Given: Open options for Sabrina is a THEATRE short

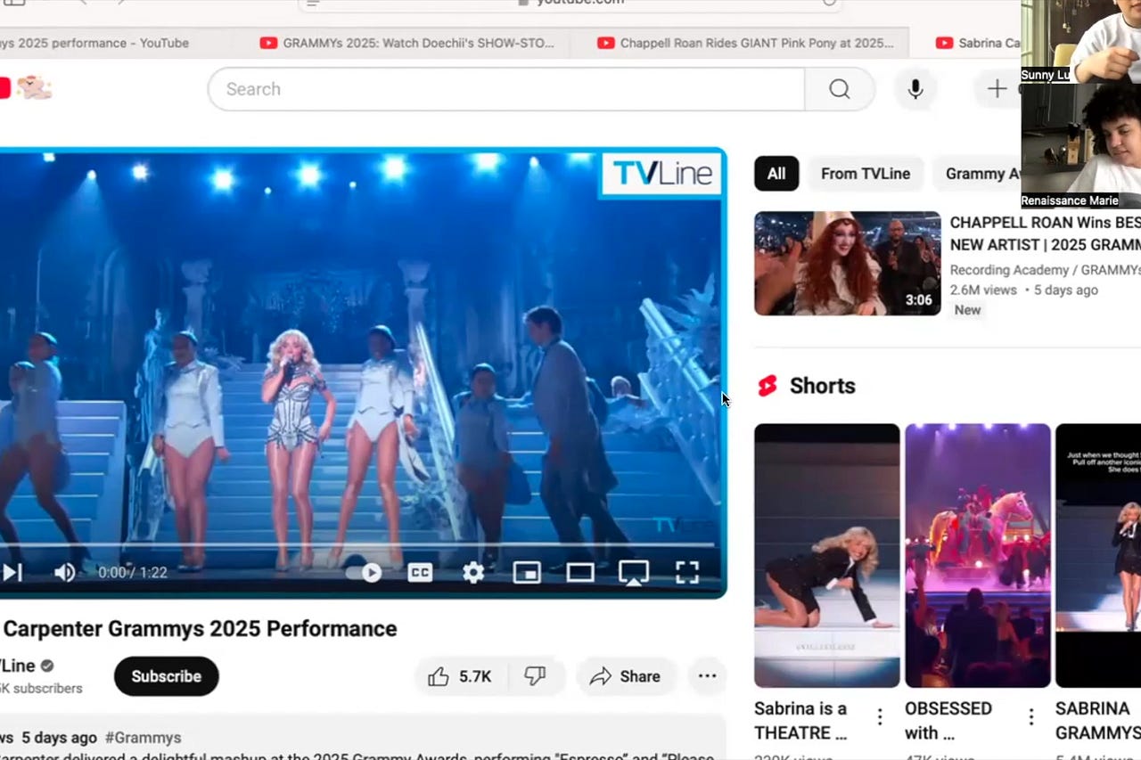Looking at the screenshot, I should pyautogui.click(x=880, y=716).
